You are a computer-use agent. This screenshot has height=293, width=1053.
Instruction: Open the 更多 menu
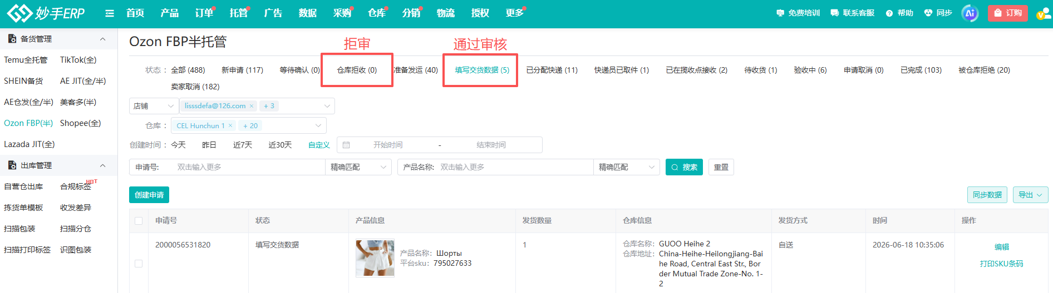[515, 13]
